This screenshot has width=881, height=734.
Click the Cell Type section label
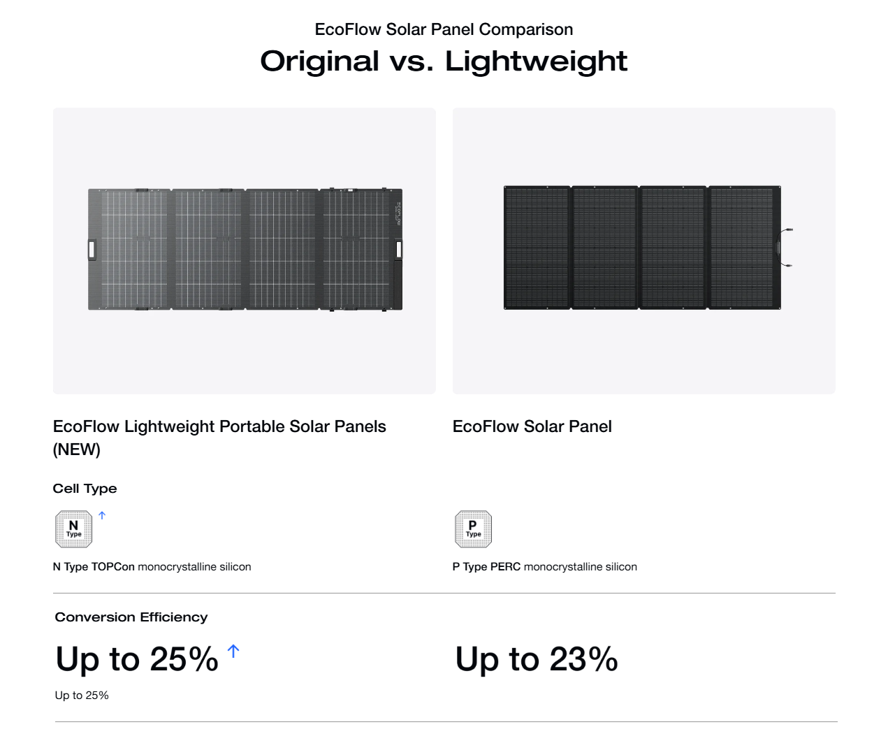pyautogui.click(x=85, y=489)
